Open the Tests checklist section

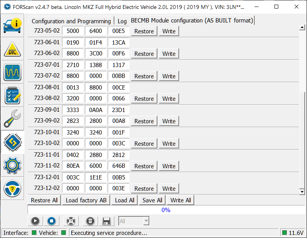[12, 95]
